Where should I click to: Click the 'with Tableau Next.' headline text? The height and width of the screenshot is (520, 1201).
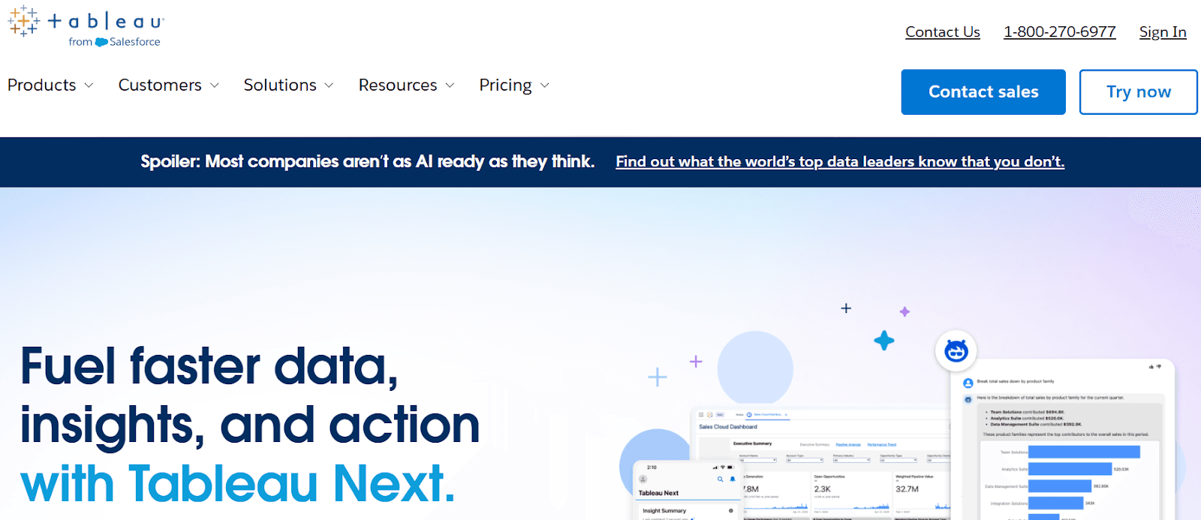237,483
